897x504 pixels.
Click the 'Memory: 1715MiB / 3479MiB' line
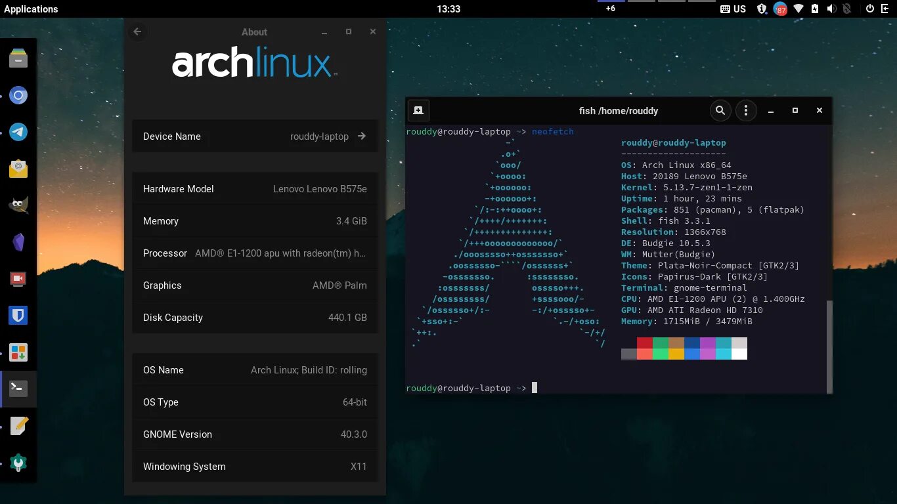pyautogui.click(x=687, y=321)
